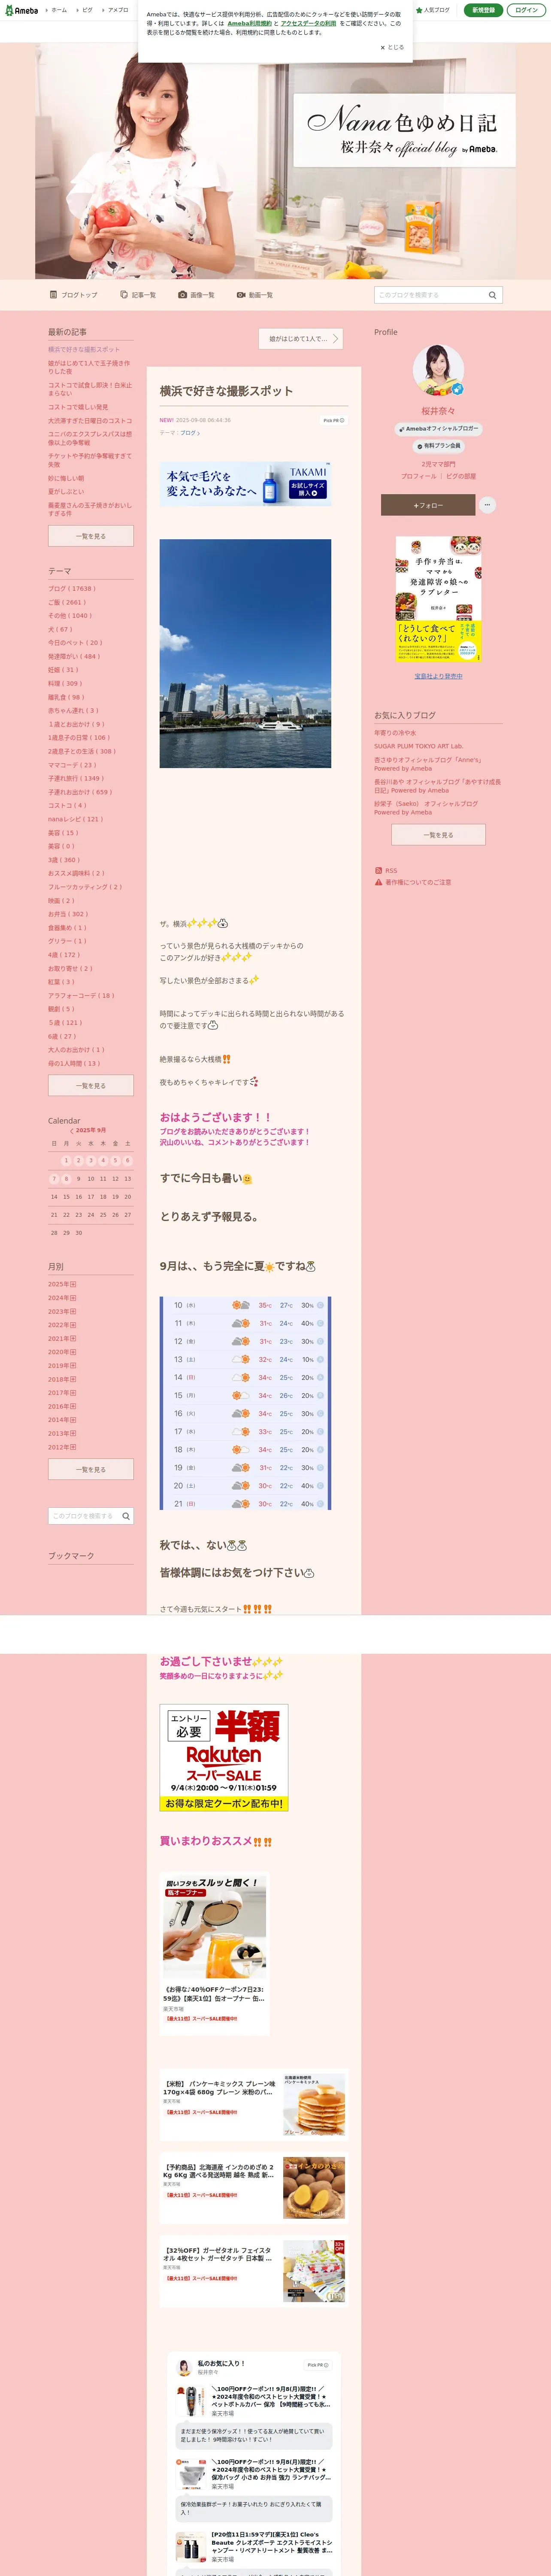The image size is (551, 2576).
Task: Expand the 2023年 monthly archive
Action: 73,1311
